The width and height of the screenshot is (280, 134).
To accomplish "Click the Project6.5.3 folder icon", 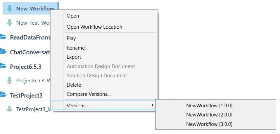I will coord(3,66).
